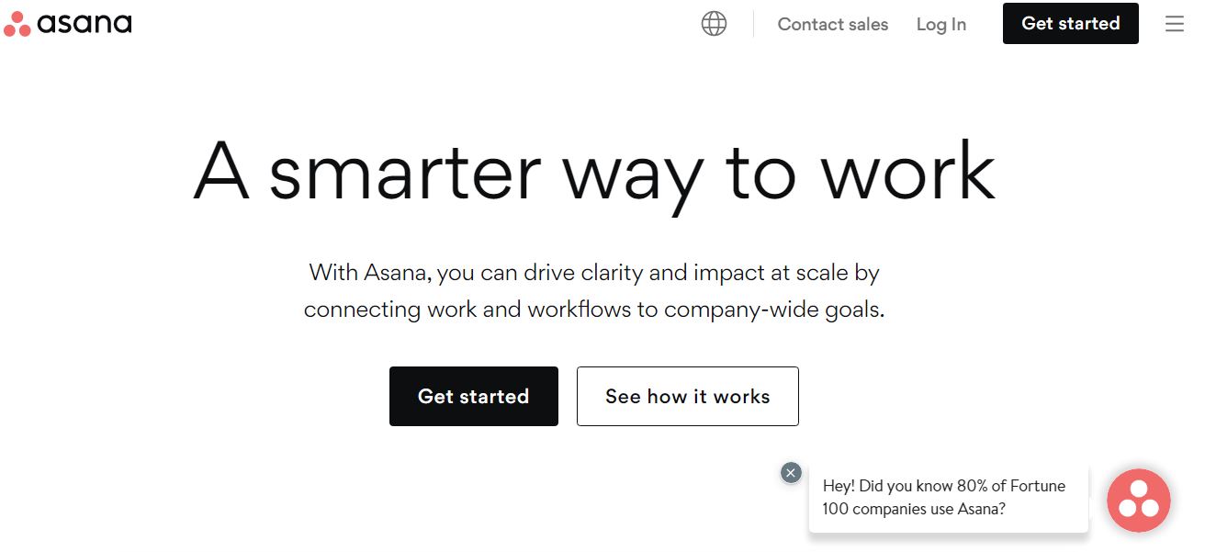Image resolution: width=1205 pixels, height=552 pixels.
Task: Launch the round Asana chat widget
Action: tap(1138, 501)
